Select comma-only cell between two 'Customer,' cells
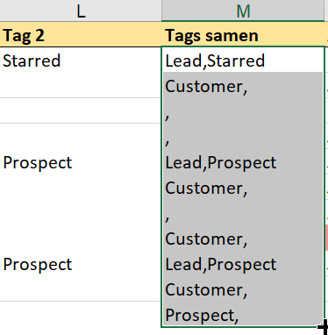 point(243,212)
